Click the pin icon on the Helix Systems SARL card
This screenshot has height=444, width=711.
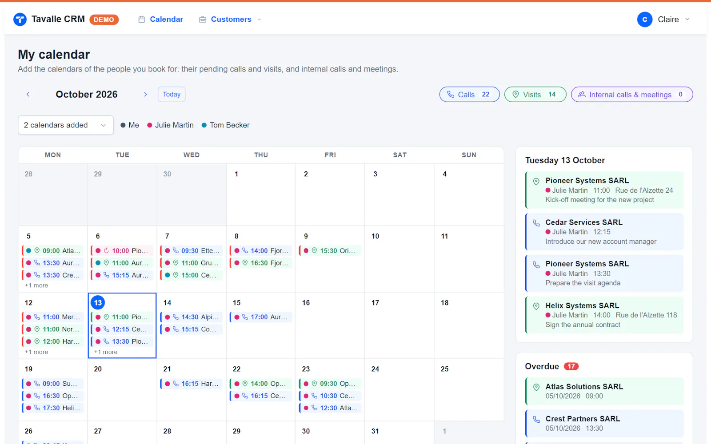(x=536, y=306)
